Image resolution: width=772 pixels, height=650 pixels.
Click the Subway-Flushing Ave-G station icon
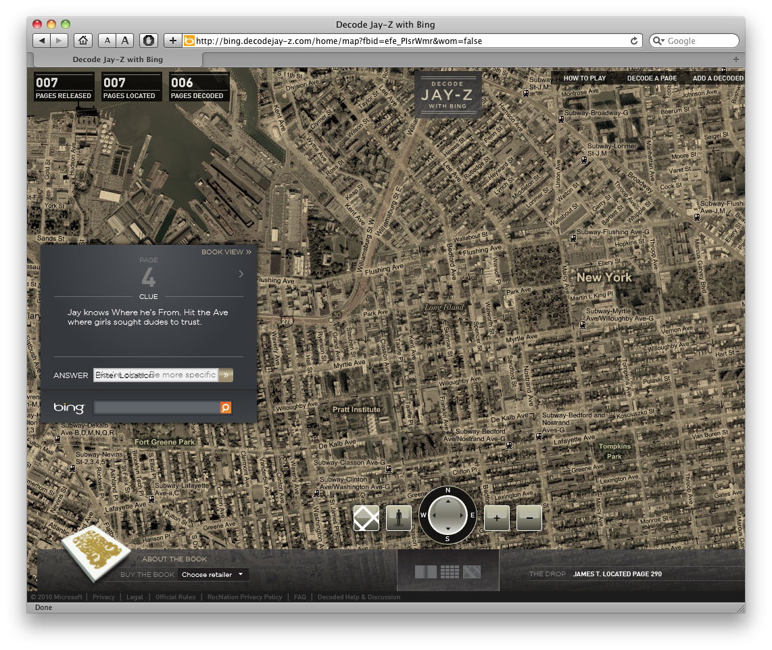tap(573, 238)
